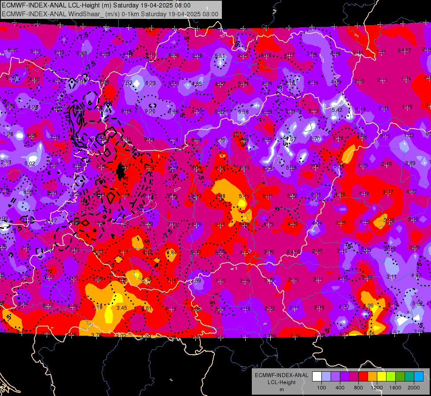431x396 pixels.
Task: Click the LCL-Height title line at top
Action: 96,5
